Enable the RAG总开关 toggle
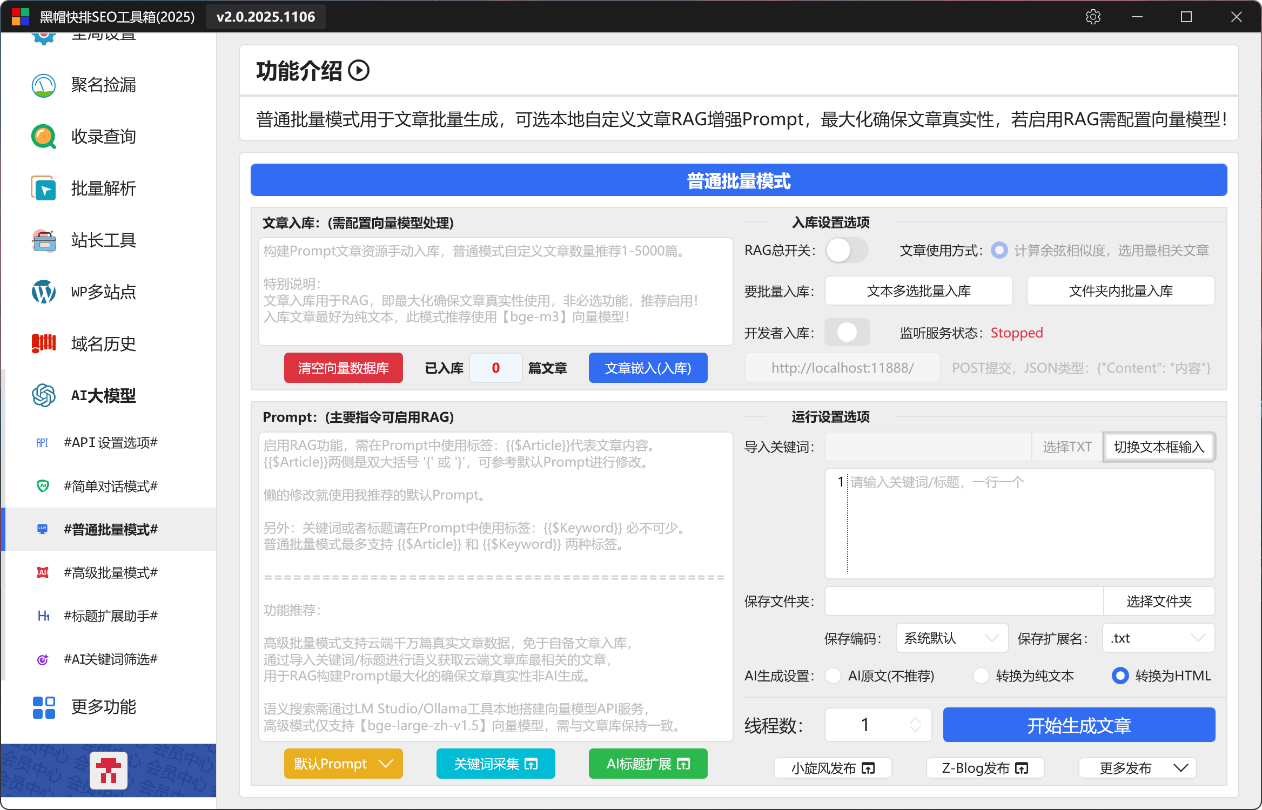1262x810 pixels. 846,251
